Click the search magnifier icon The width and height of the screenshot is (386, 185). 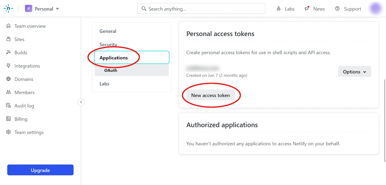click(144, 9)
